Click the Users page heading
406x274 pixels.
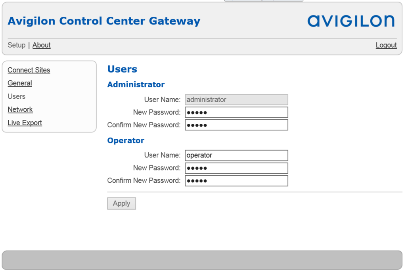[122, 69]
